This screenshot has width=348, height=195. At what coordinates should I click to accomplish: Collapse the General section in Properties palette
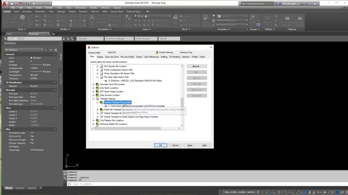[x=54, y=54]
